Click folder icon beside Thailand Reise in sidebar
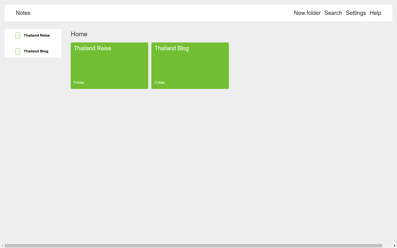Viewport: 397px width, 248px height. pos(18,36)
